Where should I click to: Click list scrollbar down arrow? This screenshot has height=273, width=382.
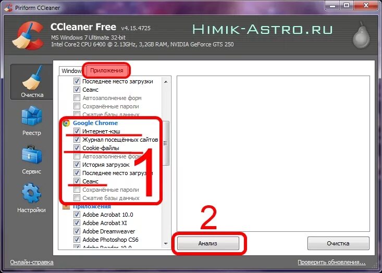166,244
